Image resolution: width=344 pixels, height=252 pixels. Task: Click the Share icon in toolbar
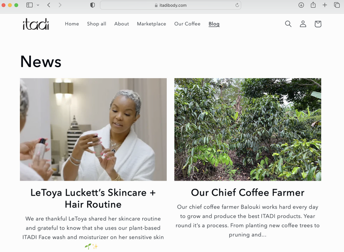pyautogui.click(x=313, y=5)
